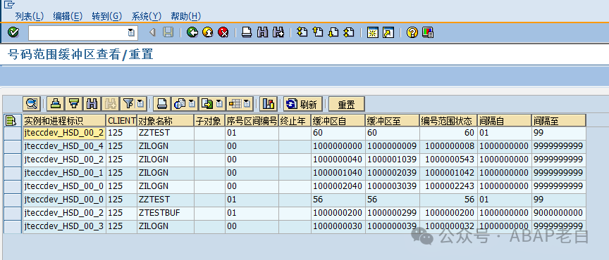This screenshot has width=609, height=260.
Task: Click cell value 1000002243
Action: click(448, 186)
